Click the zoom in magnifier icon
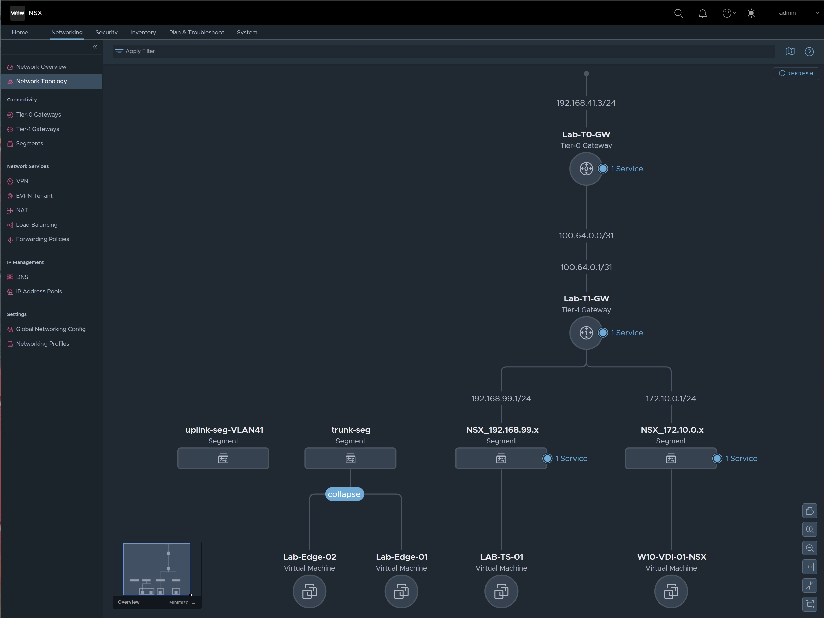824x618 pixels. tap(810, 529)
